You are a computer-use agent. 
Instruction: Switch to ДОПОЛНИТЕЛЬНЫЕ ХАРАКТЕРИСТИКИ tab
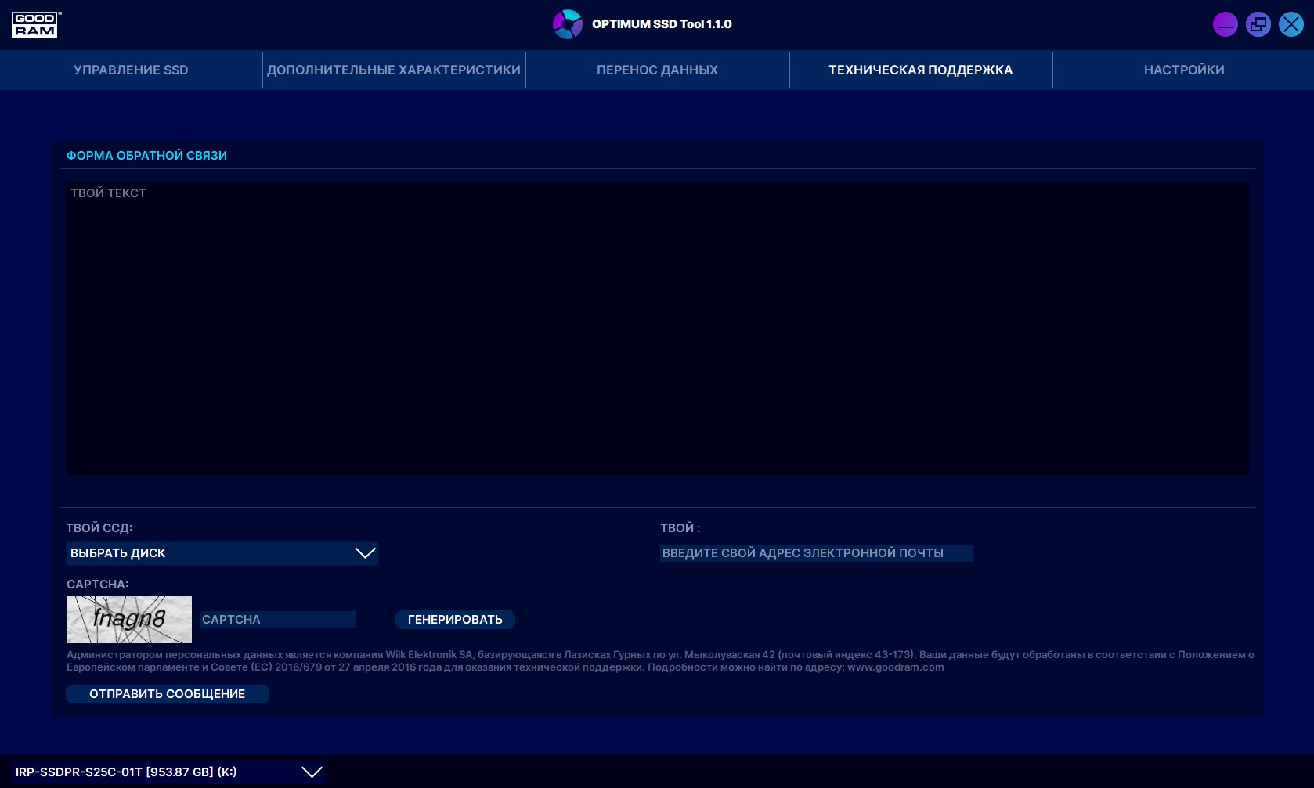click(394, 70)
